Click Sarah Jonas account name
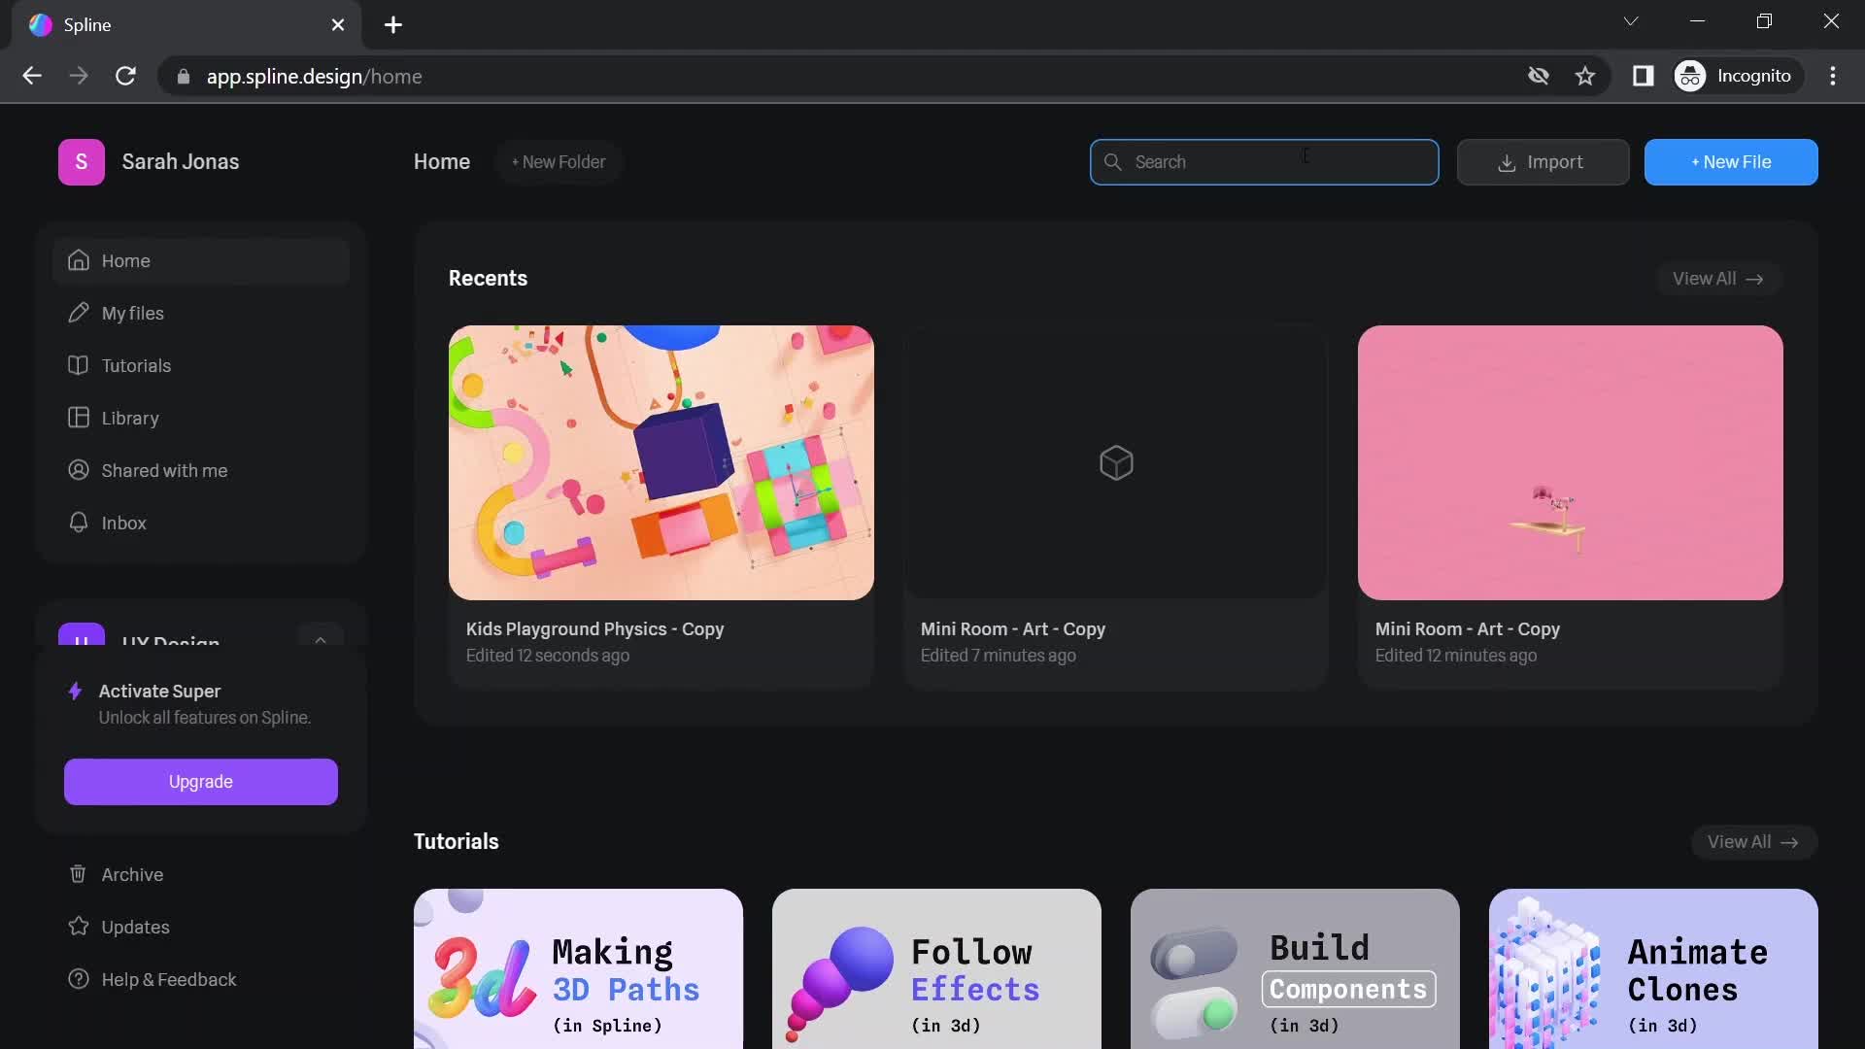This screenshot has width=1865, height=1049. coord(181,162)
